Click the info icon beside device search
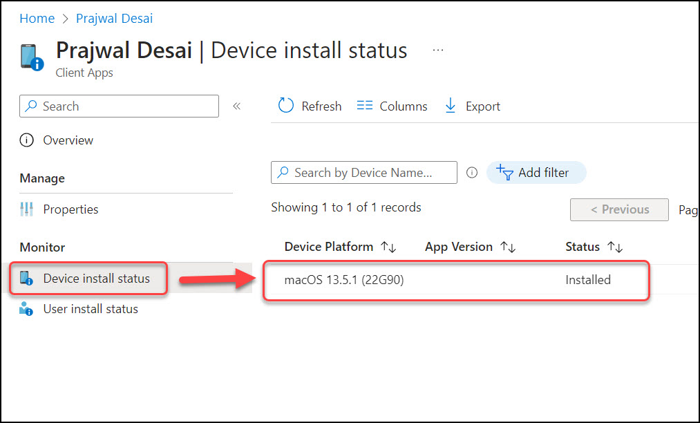 [472, 172]
